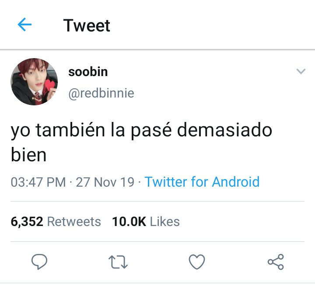Tap the 'Likes' label text
This screenshot has width=315, height=285.
(165, 222)
